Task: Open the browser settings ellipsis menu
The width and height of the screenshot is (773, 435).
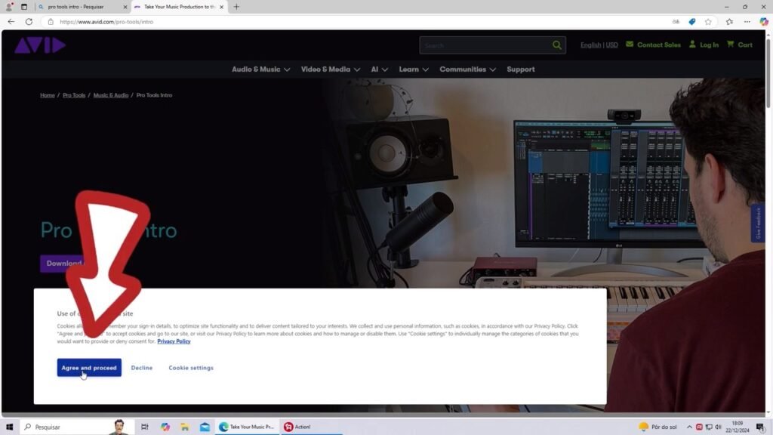Action: (x=747, y=22)
